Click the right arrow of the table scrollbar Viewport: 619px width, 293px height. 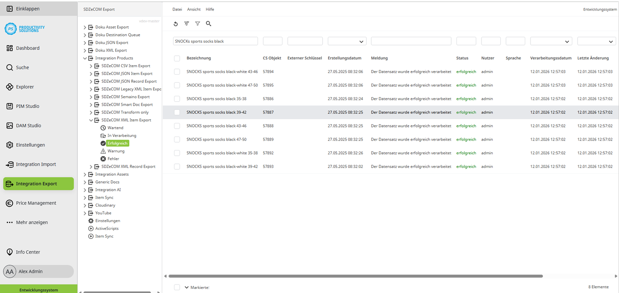tap(615, 276)
